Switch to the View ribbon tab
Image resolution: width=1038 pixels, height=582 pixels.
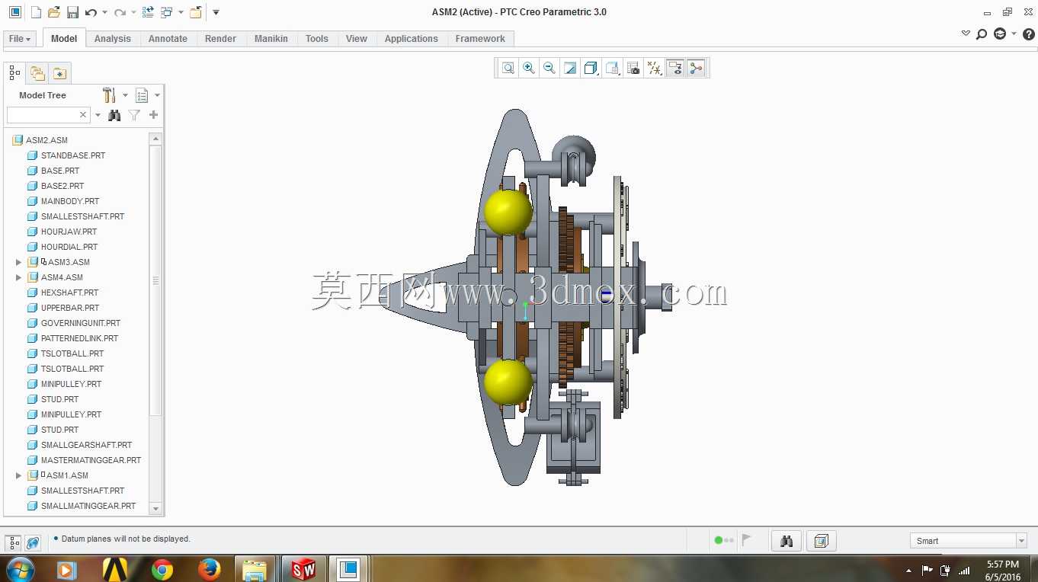tap(357, 39)
